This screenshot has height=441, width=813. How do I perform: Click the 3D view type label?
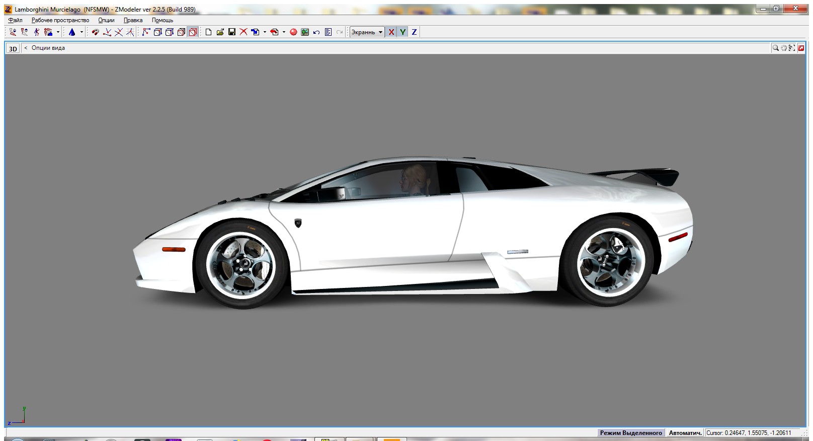[13, 49]
